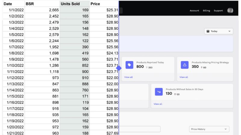Click the warning triangle icon for Missing Pricing Strategy
This screenshot has height=135, width=241.
185,65
